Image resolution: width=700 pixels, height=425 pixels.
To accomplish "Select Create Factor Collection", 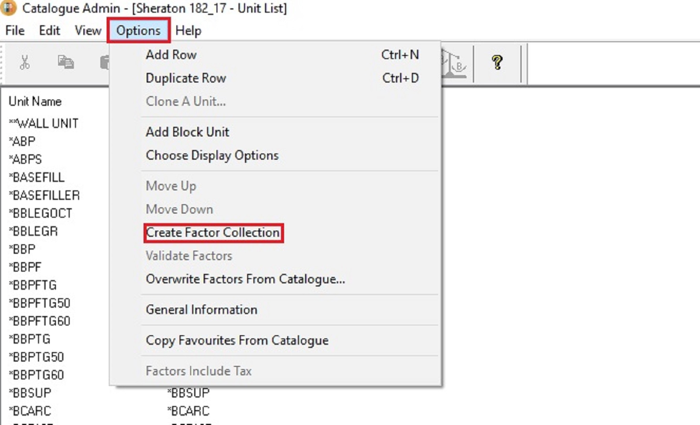I will pyautogui.click(x=213, y=233).
